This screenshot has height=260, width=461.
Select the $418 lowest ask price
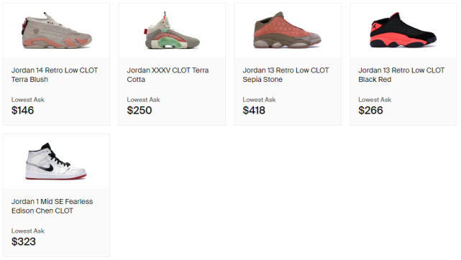254,111
